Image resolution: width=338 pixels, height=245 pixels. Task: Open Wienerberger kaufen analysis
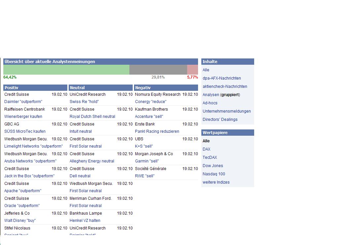[x=23, y=117]
